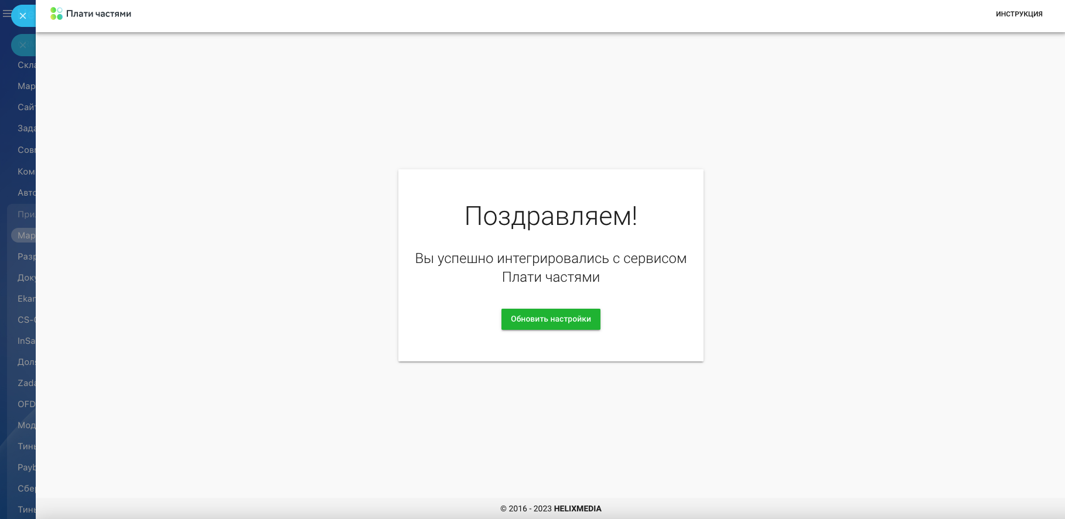Screen dimensions: 1065x519
Task: Open the hamburger menu behind the panel
Action: [x=6, y=13]
